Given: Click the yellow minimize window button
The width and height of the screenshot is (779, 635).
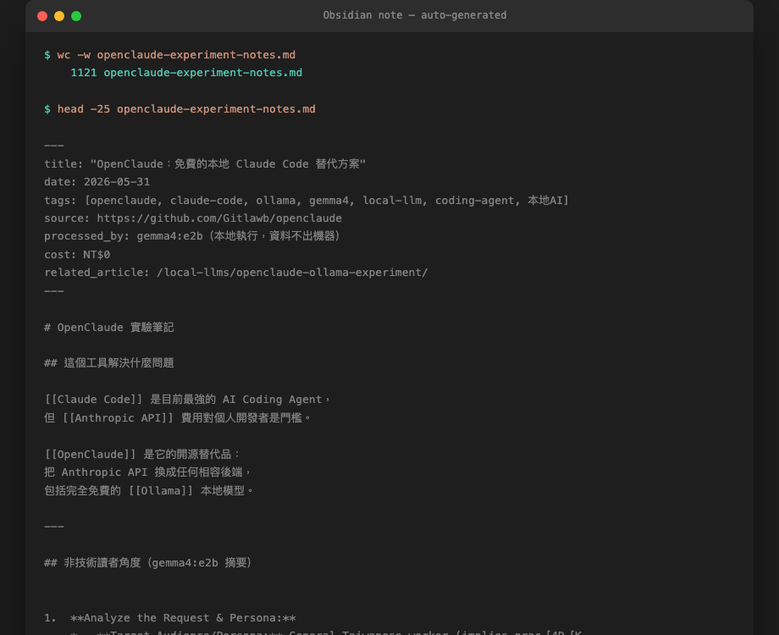Looking at the screenshot, I should 59,16.
